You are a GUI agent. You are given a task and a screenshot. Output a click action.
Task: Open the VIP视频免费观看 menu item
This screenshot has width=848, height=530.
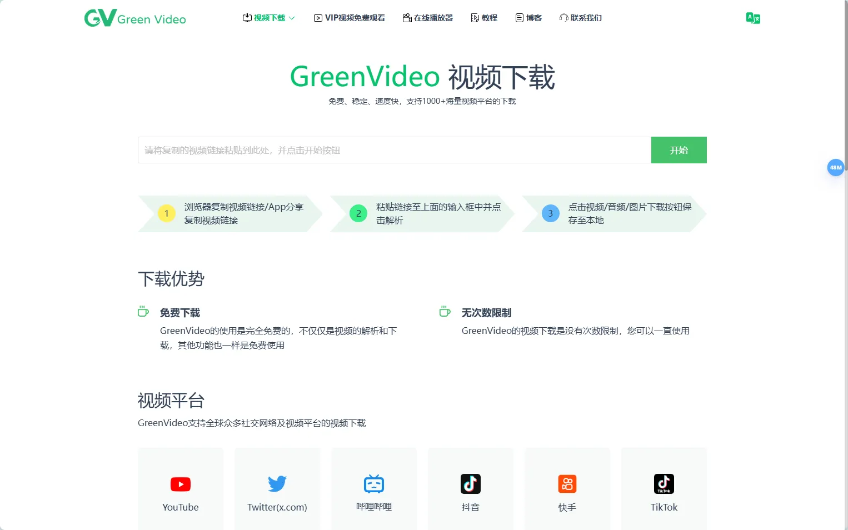coord(355,18)
